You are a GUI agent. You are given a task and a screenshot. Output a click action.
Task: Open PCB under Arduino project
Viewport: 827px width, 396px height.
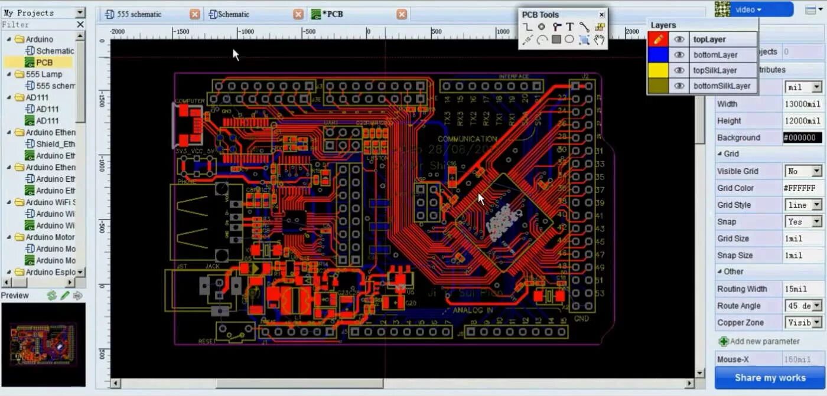40,63
